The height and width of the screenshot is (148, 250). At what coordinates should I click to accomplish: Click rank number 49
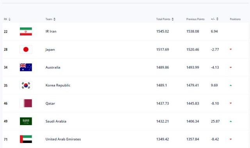[5, 121]
